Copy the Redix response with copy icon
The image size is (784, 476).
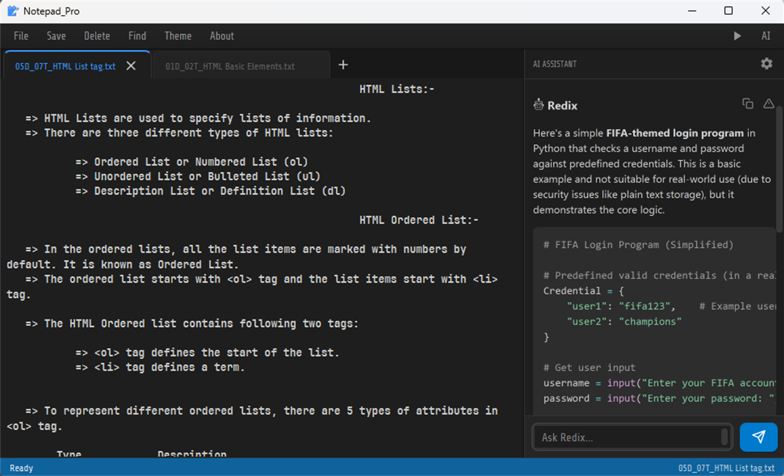[x=748, y=103]
